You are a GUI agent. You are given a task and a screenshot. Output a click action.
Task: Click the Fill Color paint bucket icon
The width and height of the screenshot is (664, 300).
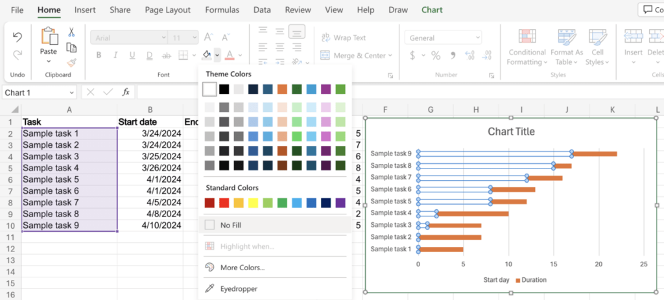point(207,55)
